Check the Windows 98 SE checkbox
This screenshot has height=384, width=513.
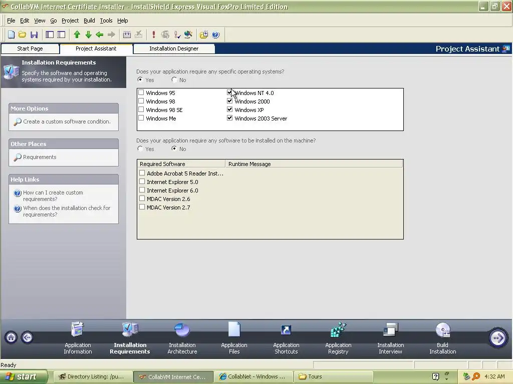tap(141, 109)
